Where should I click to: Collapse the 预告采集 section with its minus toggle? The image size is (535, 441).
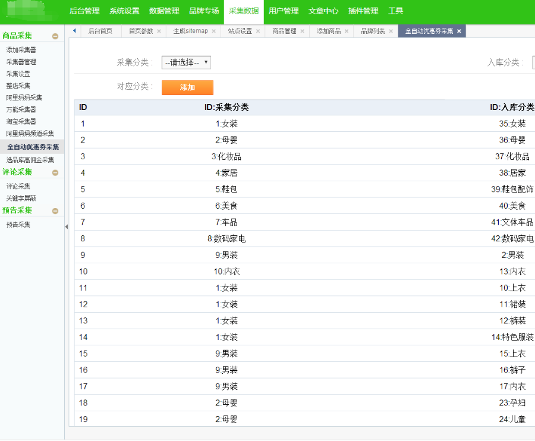pyautogui.click(x=56, y=210)
